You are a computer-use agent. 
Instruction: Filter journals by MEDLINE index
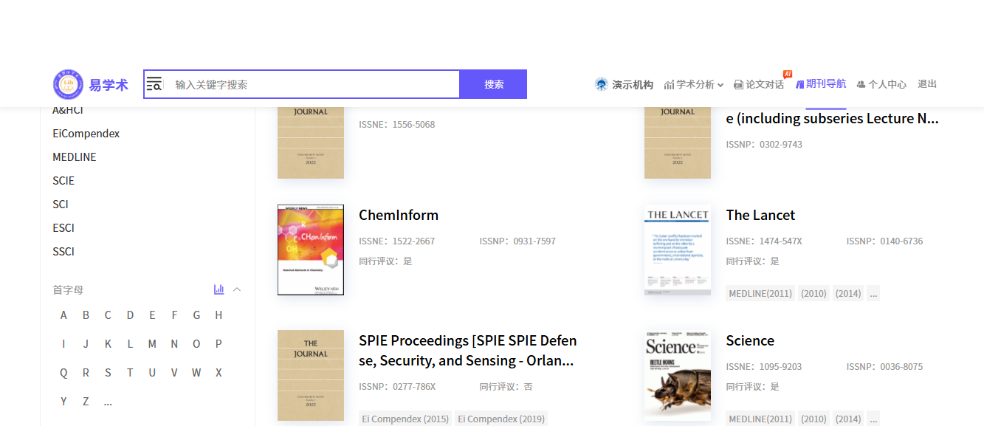[x=75, y=157]
